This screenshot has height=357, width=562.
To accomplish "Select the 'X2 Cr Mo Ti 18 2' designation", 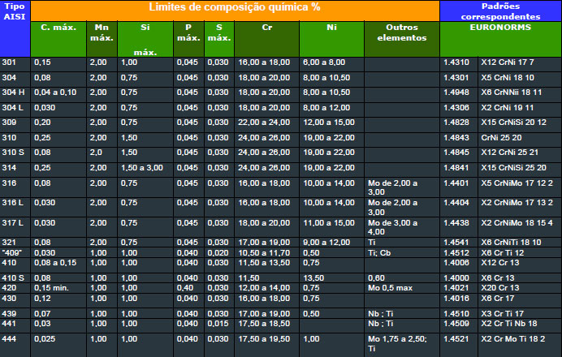I will pos(513,338).
